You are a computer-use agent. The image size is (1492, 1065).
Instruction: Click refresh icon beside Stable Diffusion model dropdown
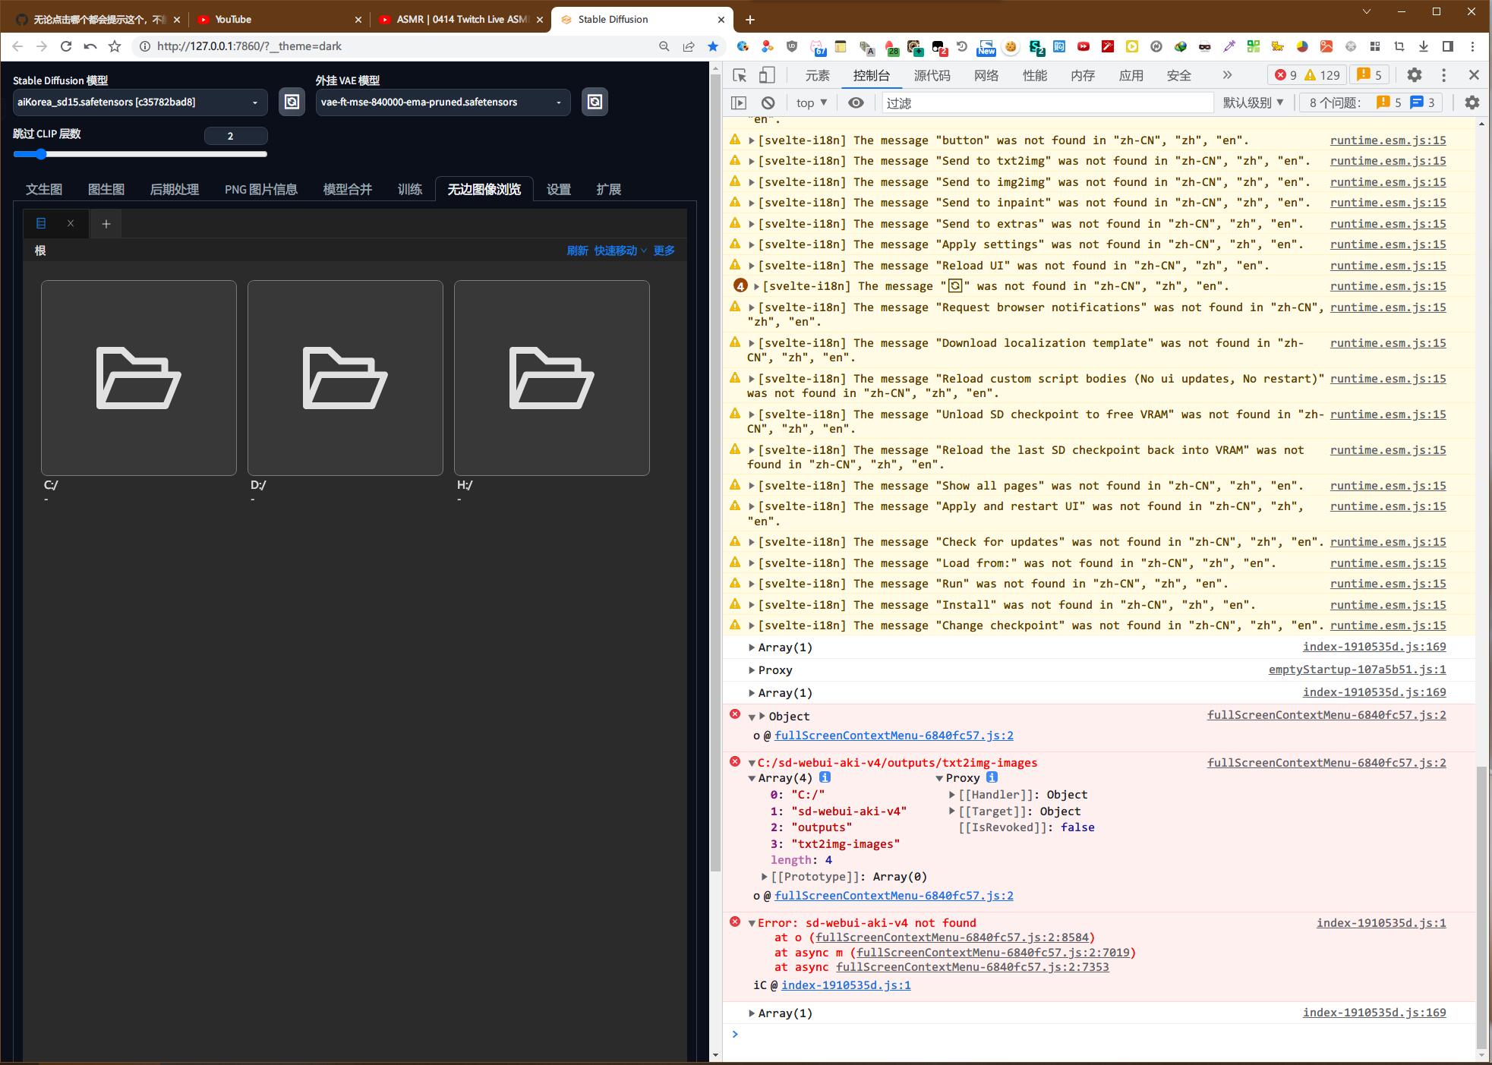pos(292,102)
